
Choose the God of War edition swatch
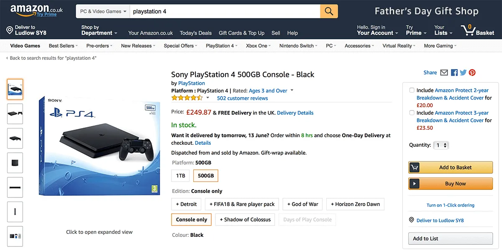click(x=302, y=204)
